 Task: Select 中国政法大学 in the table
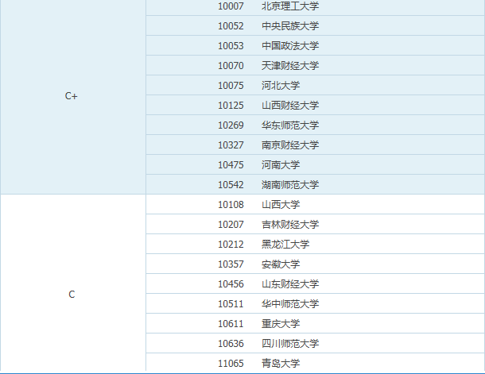click(290, 46)
